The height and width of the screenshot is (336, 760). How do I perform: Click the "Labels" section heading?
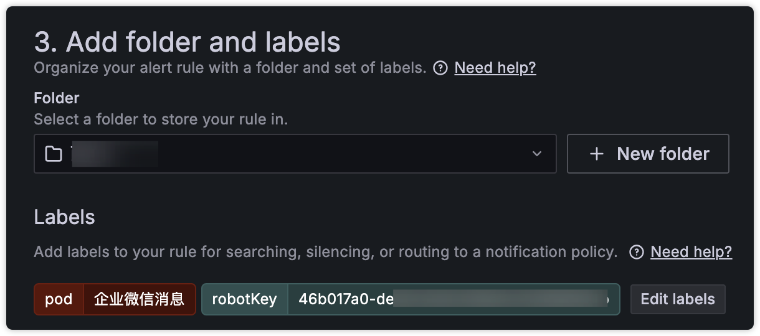click(x=64, y=217)
